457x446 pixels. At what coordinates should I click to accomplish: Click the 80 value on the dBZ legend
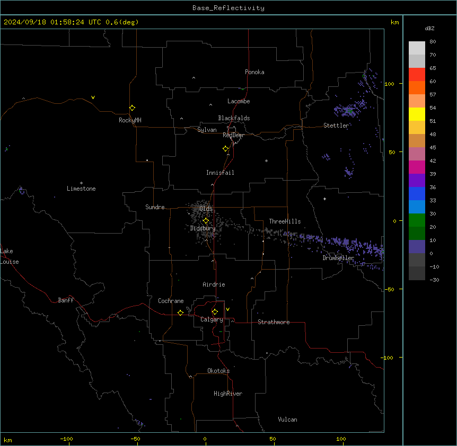(x=433, y=42)
